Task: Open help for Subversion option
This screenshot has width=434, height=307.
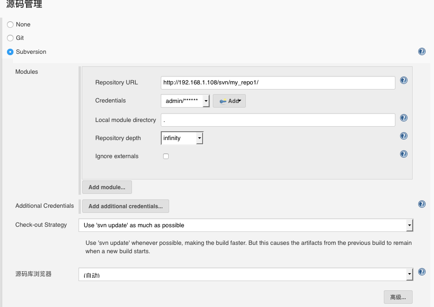Action: pos(421,51)
